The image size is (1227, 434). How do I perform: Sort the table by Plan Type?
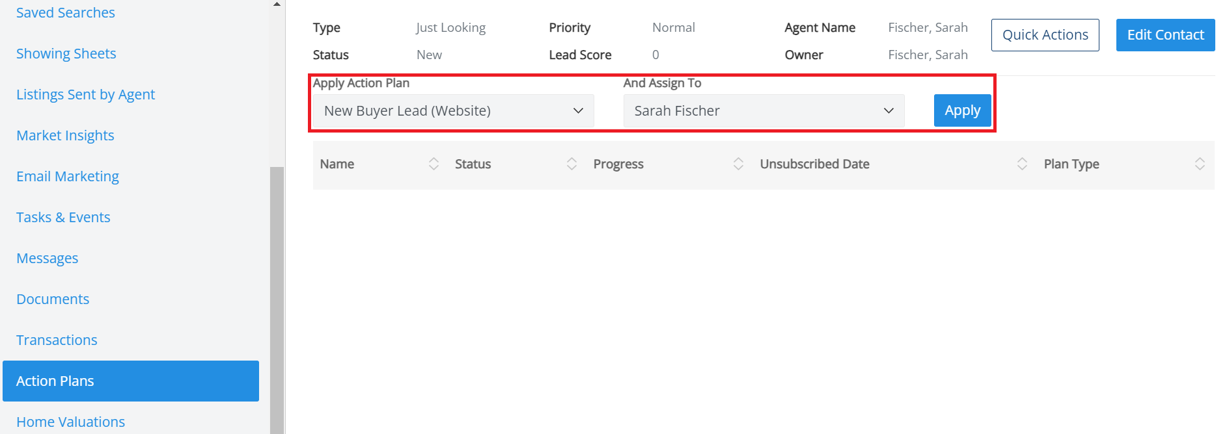coord(1201,164)
